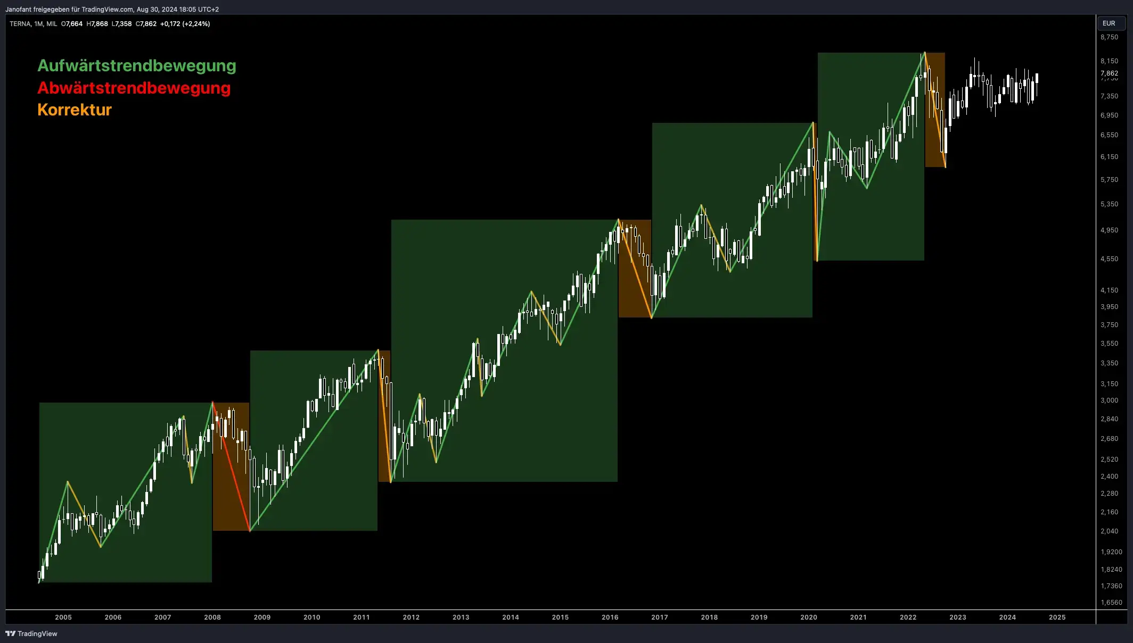The height and width of the screenshot is (643, 1133).
Task: Click the 2020 year on the time axis
Action: [809, 617]
